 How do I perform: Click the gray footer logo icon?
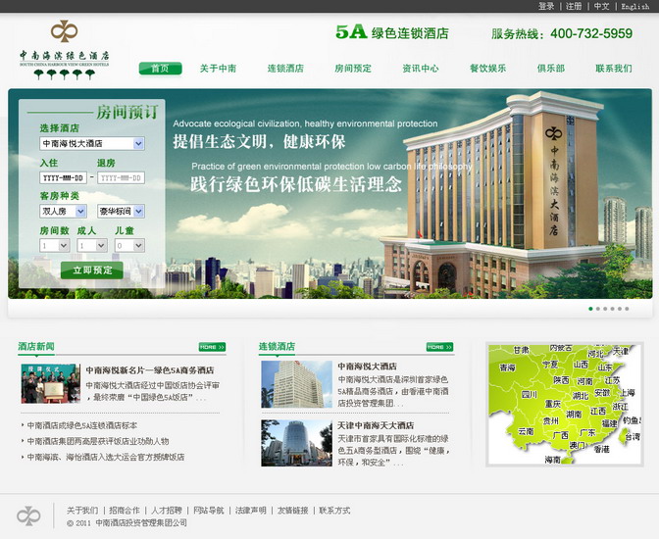[28, 515]
